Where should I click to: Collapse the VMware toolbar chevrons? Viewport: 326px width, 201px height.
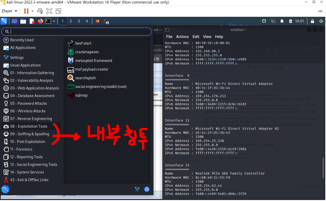click(x=320, y=11)
